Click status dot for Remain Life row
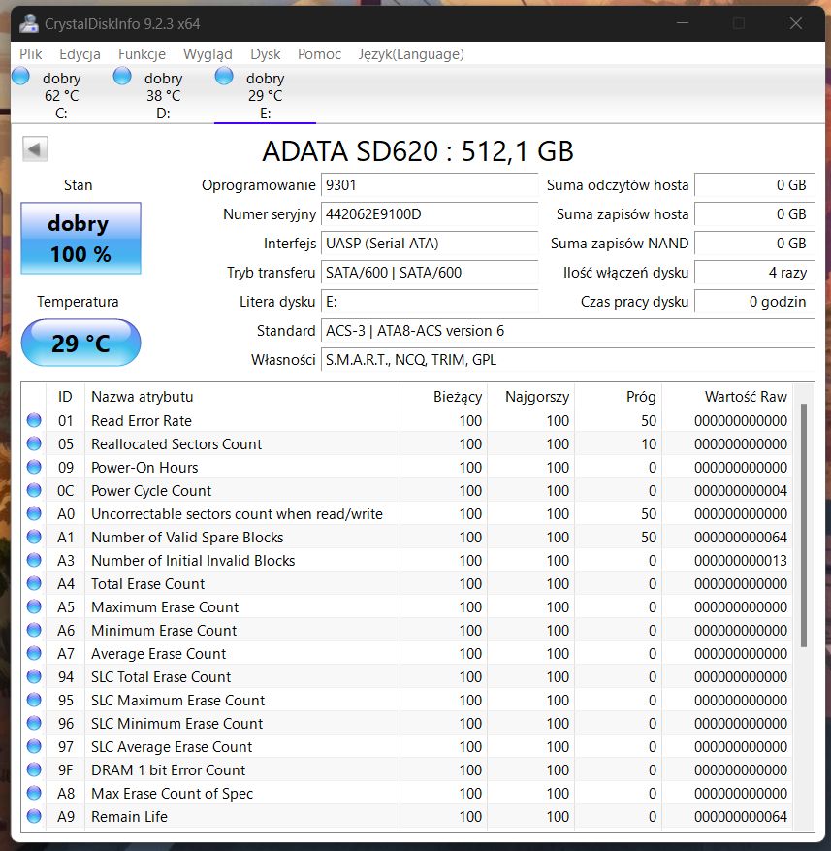The height and width of the screenshot is (851, 831). click(34, 816)
